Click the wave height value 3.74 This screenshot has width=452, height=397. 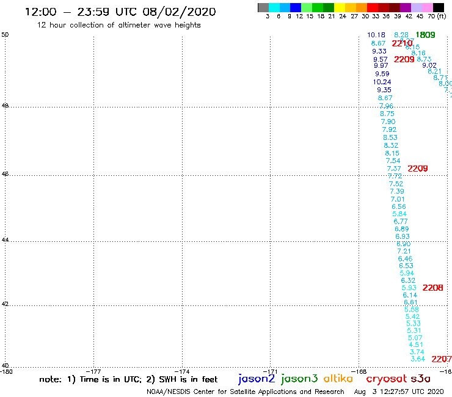417,352
